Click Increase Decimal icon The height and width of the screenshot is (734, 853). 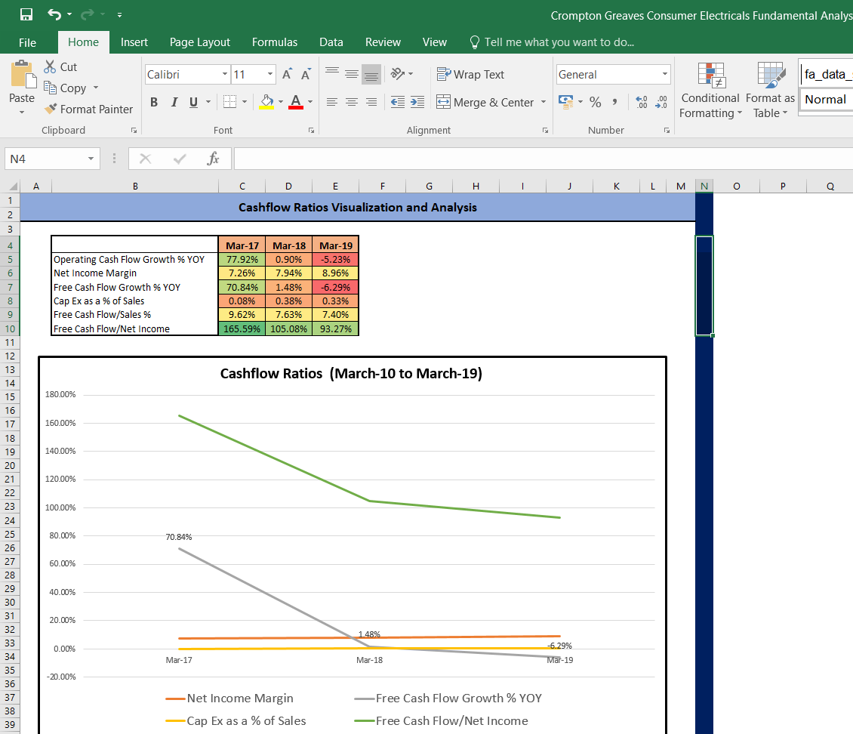(x=642, y=102)
